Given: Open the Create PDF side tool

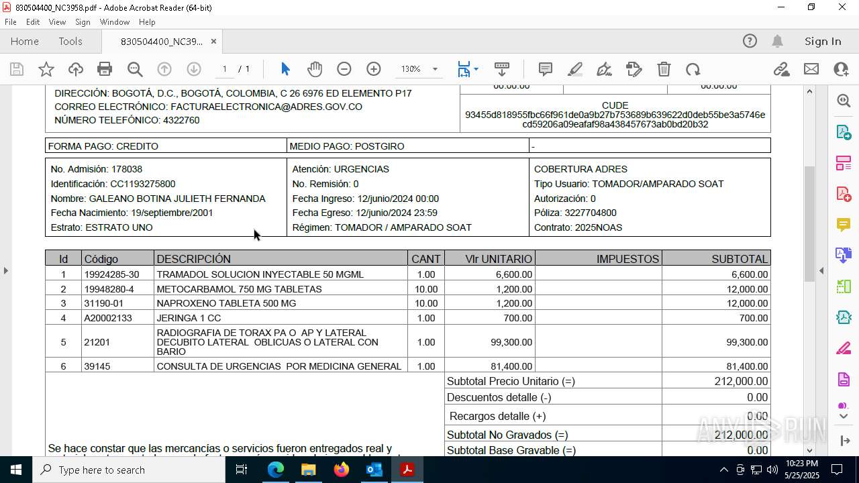Looking at the screenshot, I should tap(844, 194).
